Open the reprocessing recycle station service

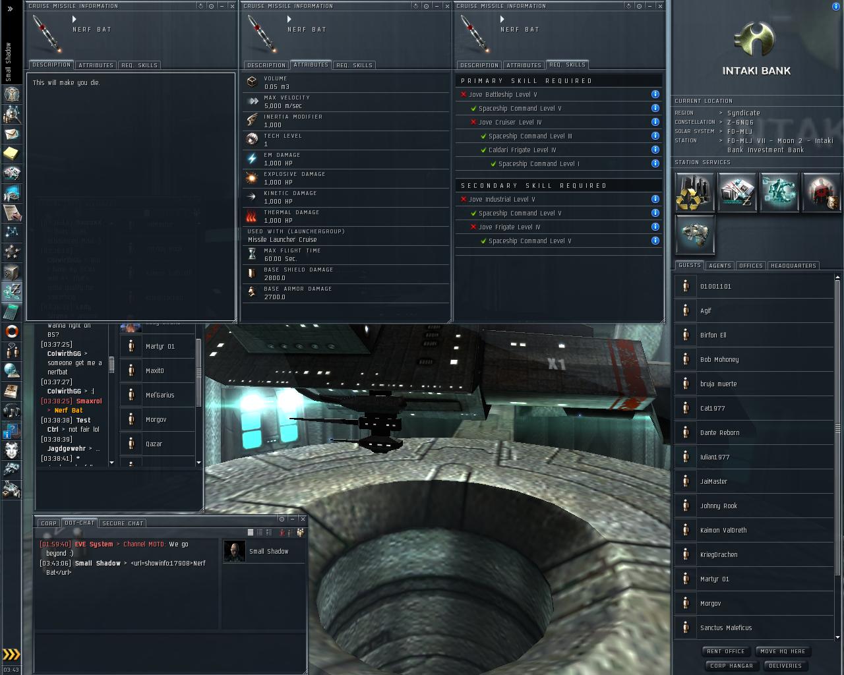[x=695, y=192]
